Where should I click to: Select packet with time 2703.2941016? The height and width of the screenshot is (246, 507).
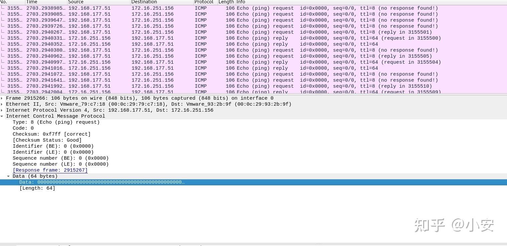[x=253, y=68]
